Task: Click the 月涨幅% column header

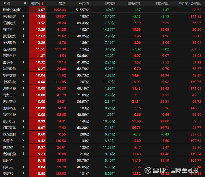Action: pyautogui.click(x=162, y=4)
